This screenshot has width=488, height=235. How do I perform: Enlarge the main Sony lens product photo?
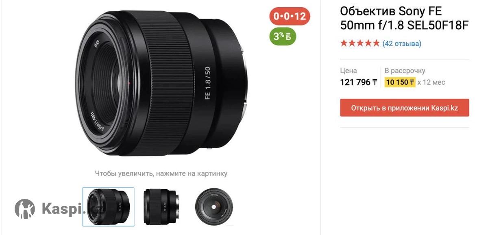coord(161,83)
